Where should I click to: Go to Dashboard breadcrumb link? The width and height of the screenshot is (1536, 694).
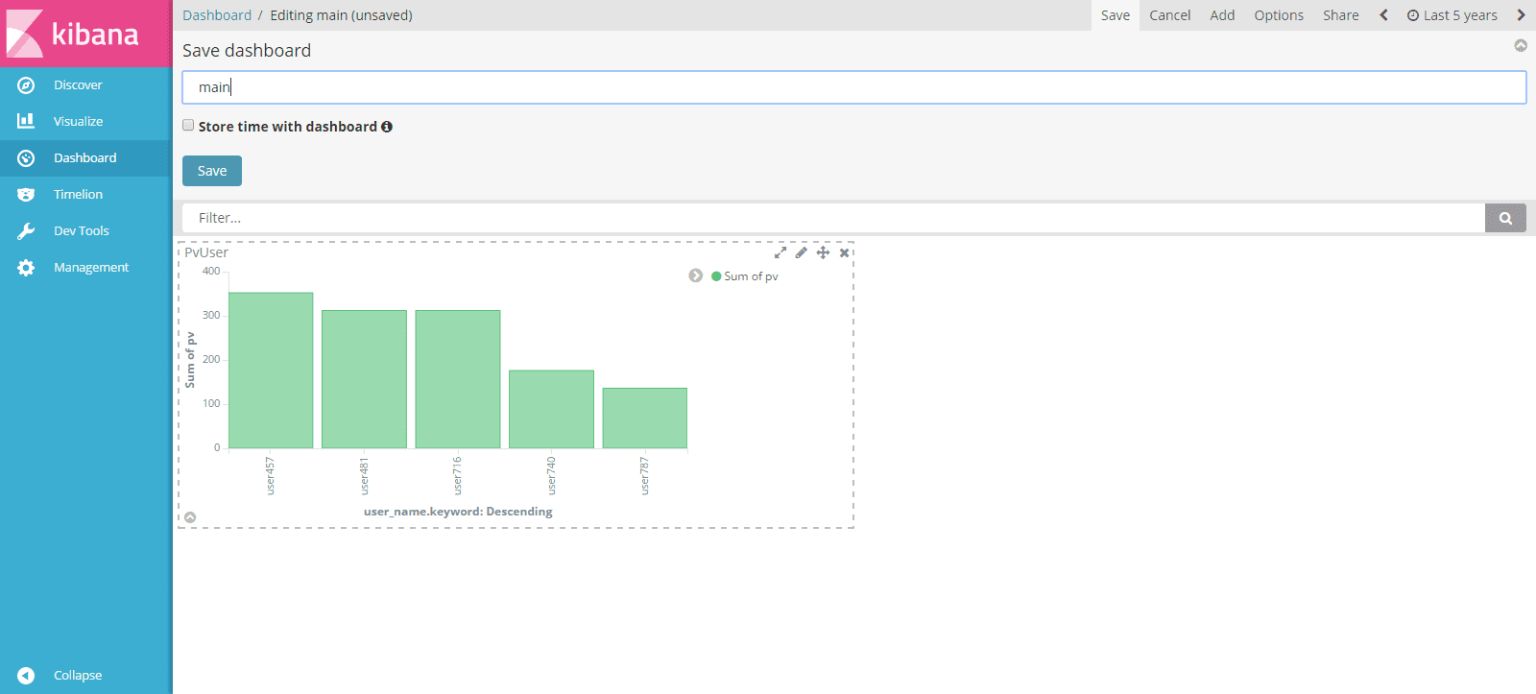click(x=217, y=15)
